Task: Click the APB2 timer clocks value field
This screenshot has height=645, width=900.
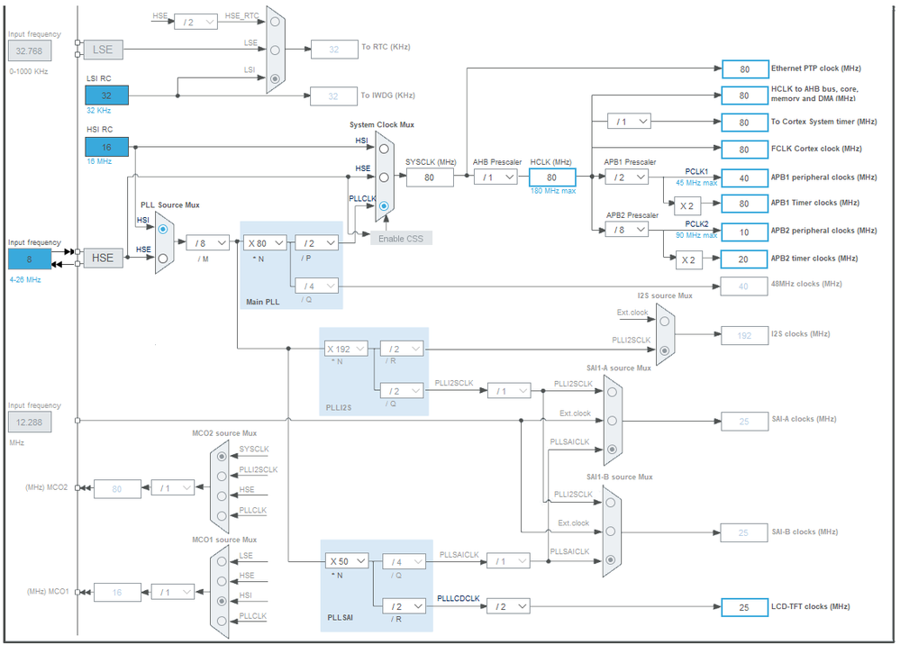Action: [744, 259]
